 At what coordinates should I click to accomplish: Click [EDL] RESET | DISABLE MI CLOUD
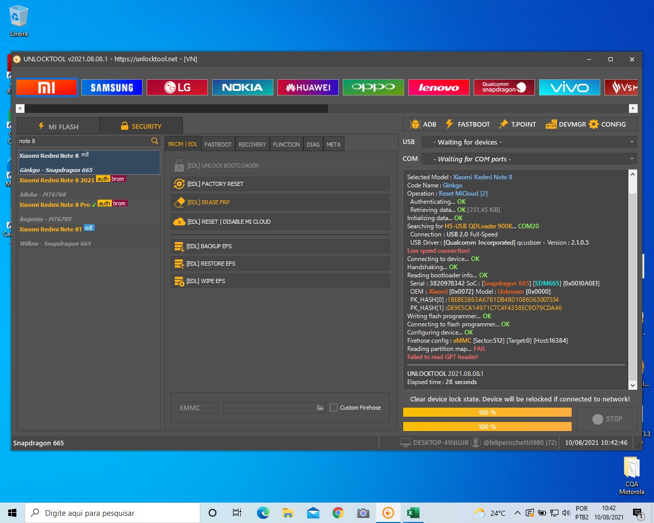[280, 222]
